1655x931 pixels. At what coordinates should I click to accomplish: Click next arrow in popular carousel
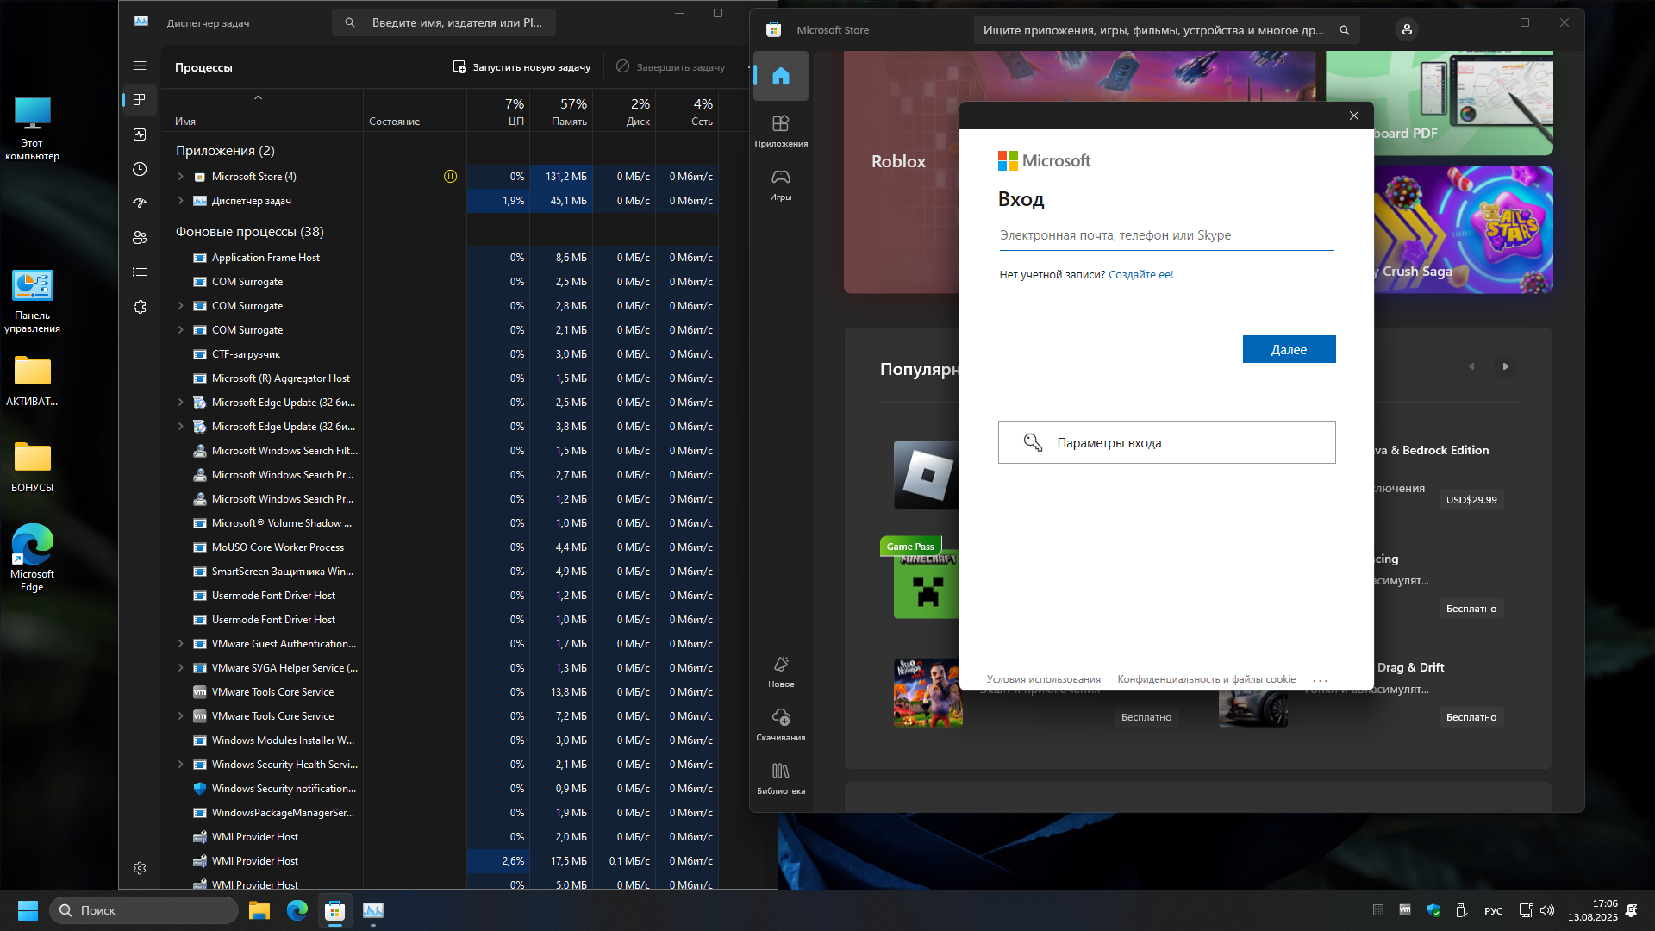(x=1506, y=366)
